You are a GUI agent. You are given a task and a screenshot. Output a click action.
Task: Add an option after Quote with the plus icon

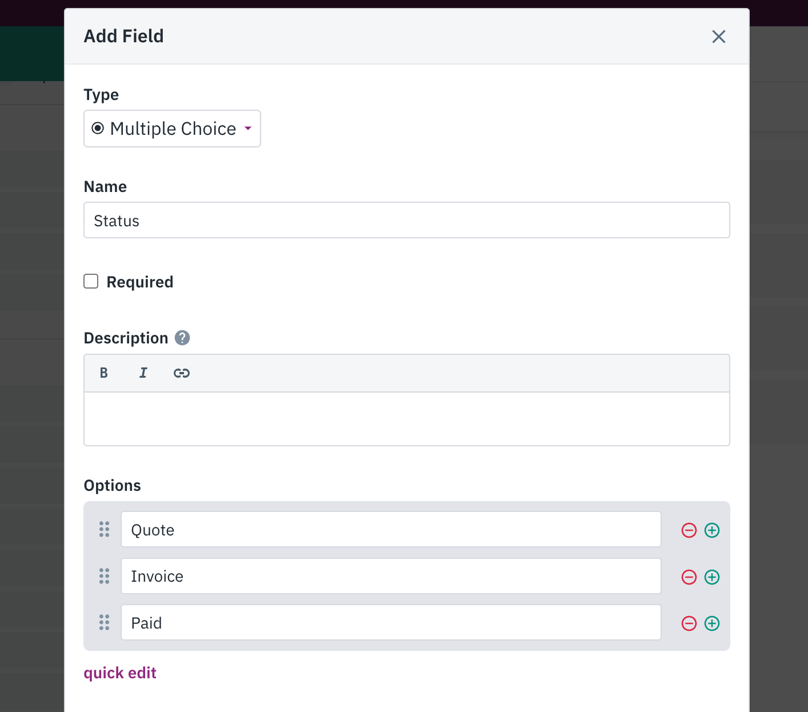click(x=712, y=530)
